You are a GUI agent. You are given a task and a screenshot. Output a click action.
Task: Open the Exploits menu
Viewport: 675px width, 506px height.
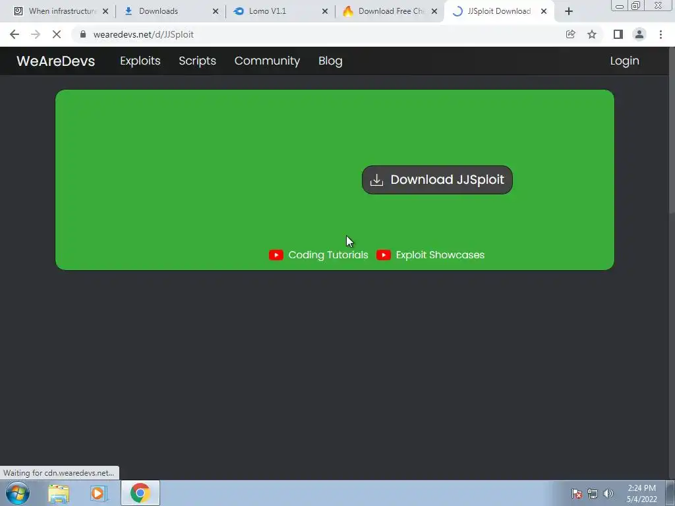pyautogui.click(x=140, y=61)
